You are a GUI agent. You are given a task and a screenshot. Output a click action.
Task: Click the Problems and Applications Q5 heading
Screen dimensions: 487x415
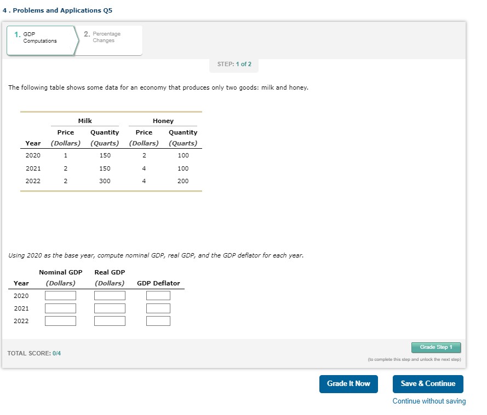point(58,10)
